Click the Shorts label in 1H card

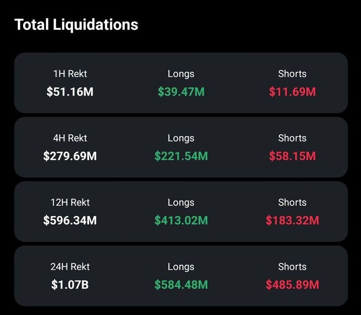point(293,74)
